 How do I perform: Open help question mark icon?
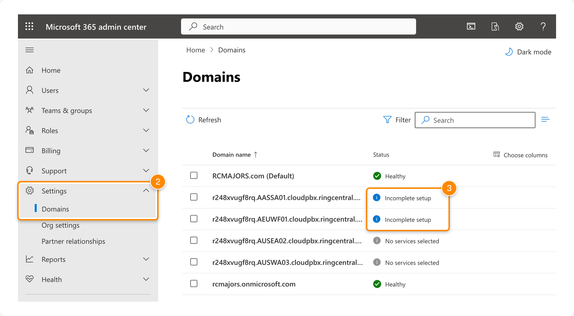click(x=543, y=27)
